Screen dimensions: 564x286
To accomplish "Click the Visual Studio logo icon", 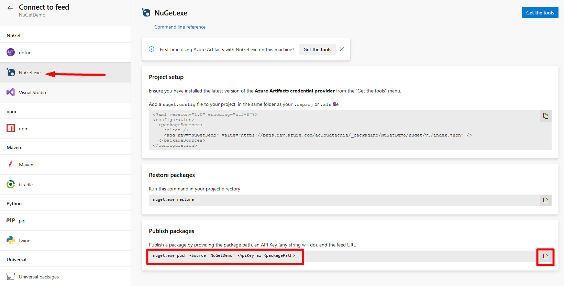I will point(11,92).
